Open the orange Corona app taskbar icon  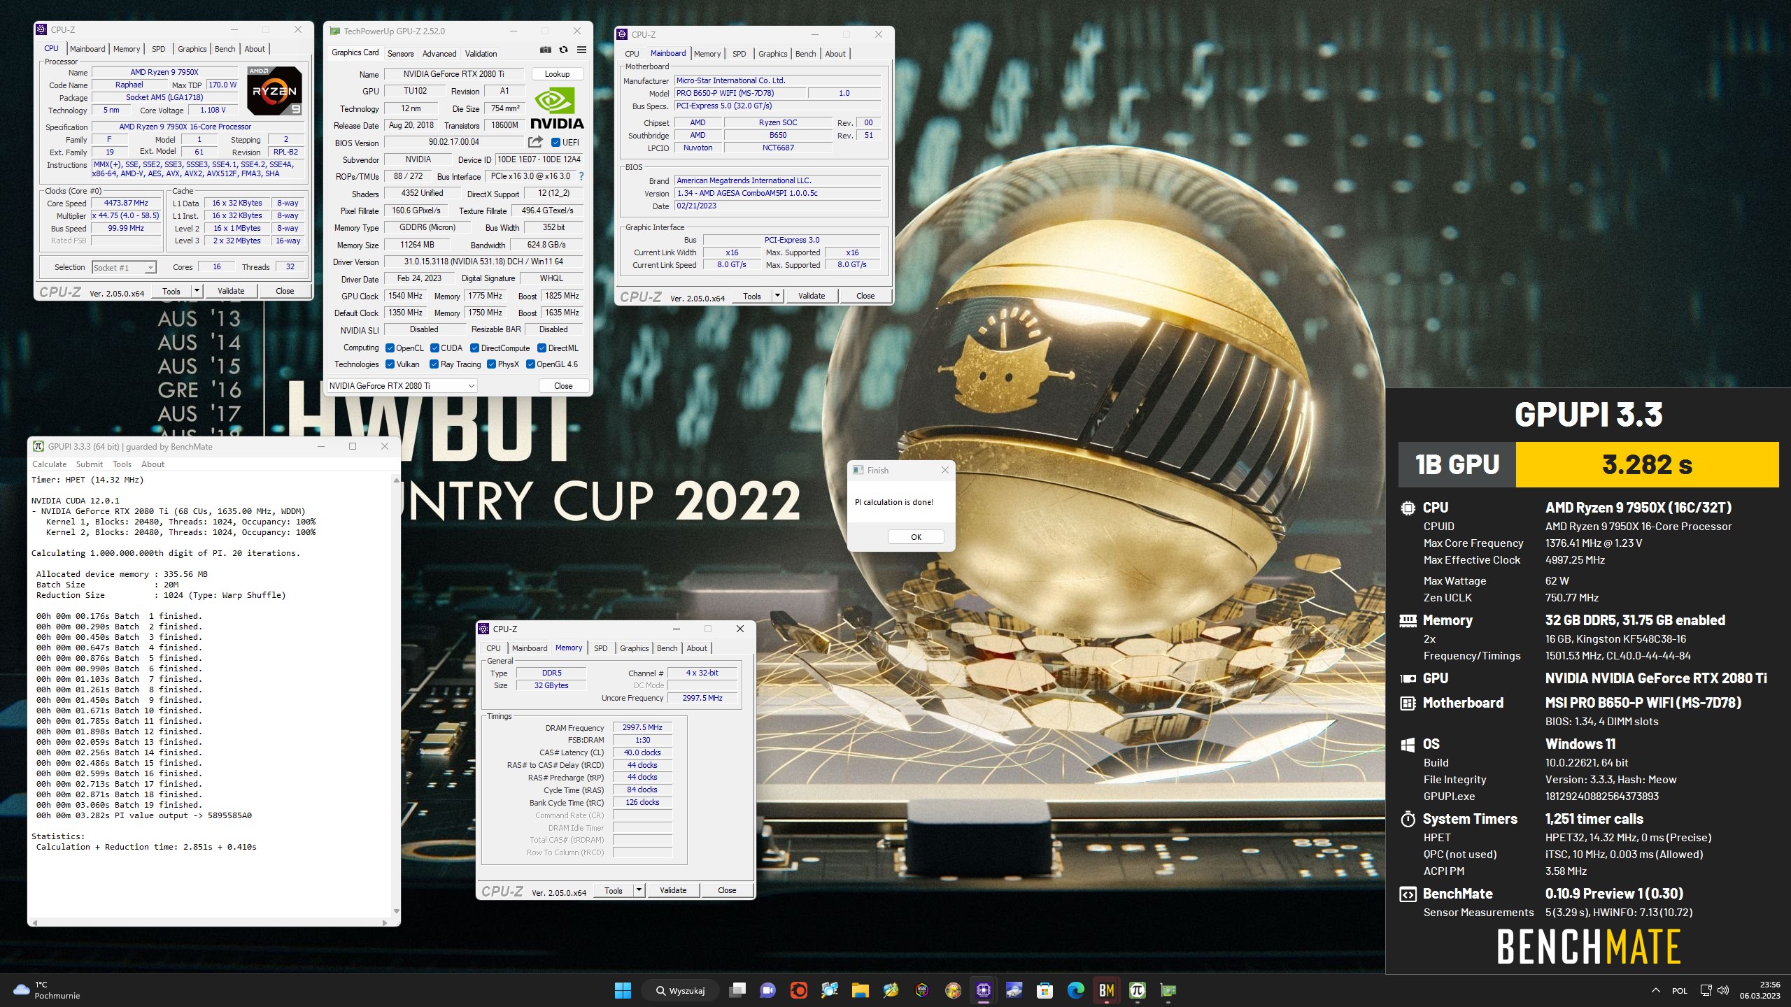tap(799, 990)
